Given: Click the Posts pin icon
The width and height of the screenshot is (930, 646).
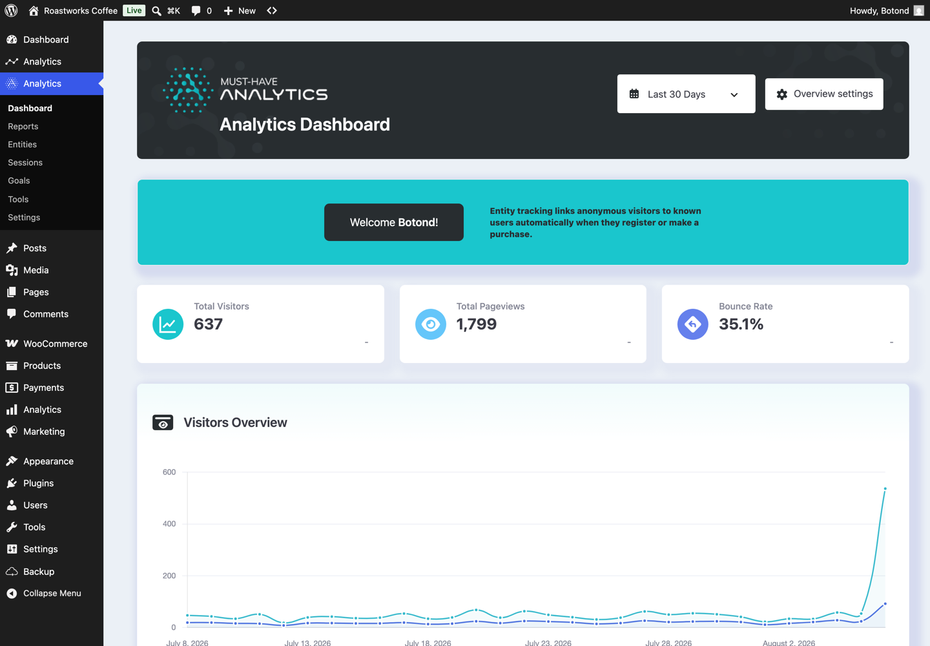Looking at the screenshot, I should (12, 248).
